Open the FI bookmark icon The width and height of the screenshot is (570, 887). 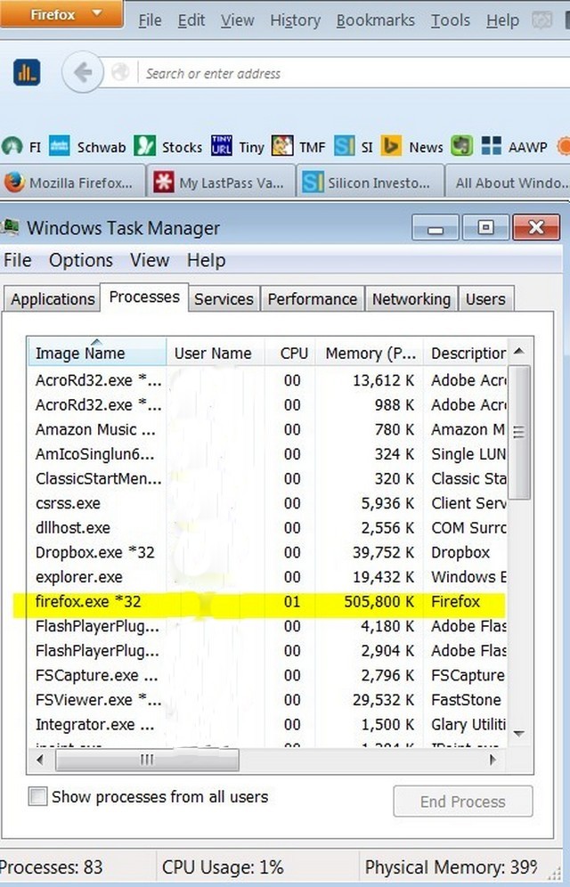coord(12,147)
